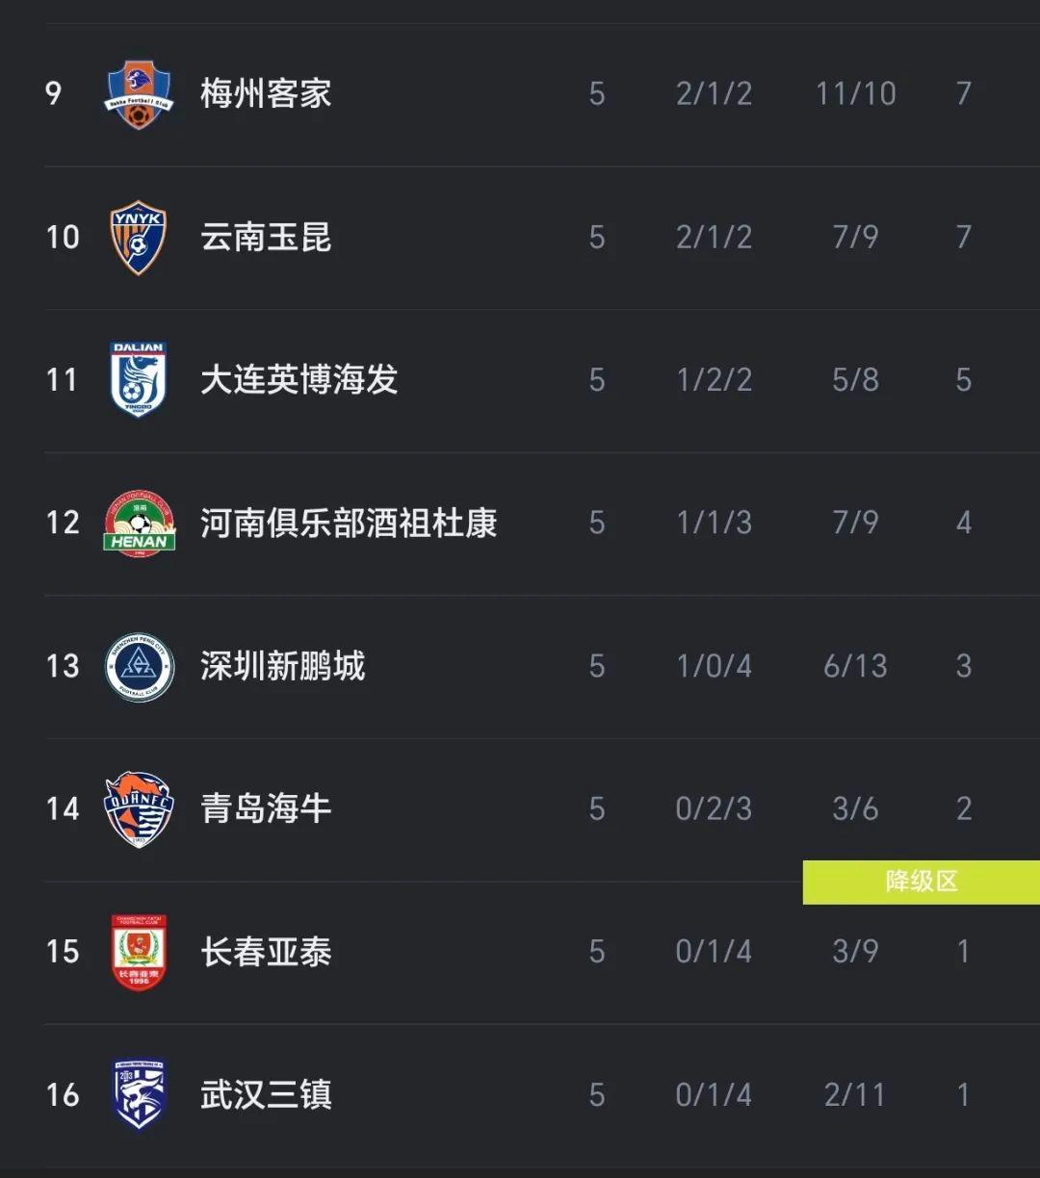Open the Dalian Yingbo club badge

click(x=140, y=380)
